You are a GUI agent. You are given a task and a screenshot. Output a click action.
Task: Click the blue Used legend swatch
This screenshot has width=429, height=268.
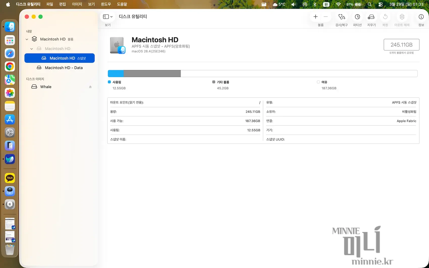click(x=109, y=82)
